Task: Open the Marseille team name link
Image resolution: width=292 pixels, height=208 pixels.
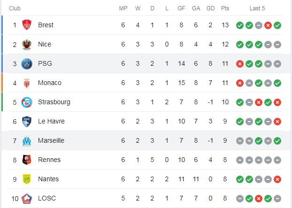Action: 51,140
